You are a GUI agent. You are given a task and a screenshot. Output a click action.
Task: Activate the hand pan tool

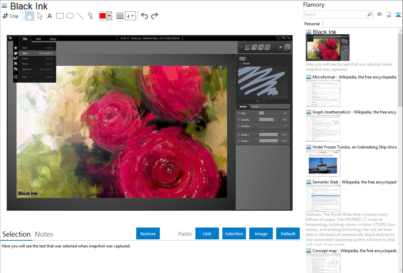click(29, 16)
